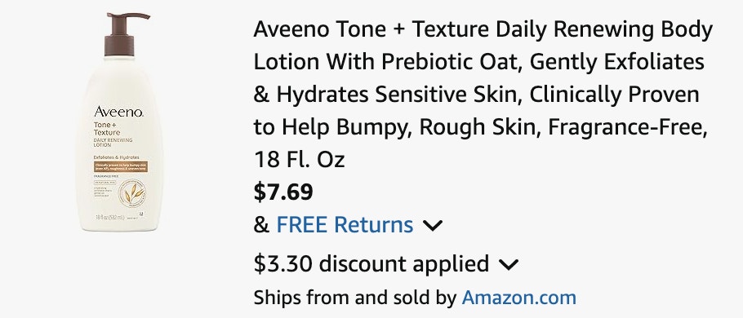Open the FREE Returns link
743x318 pixels.
point(345,225)
